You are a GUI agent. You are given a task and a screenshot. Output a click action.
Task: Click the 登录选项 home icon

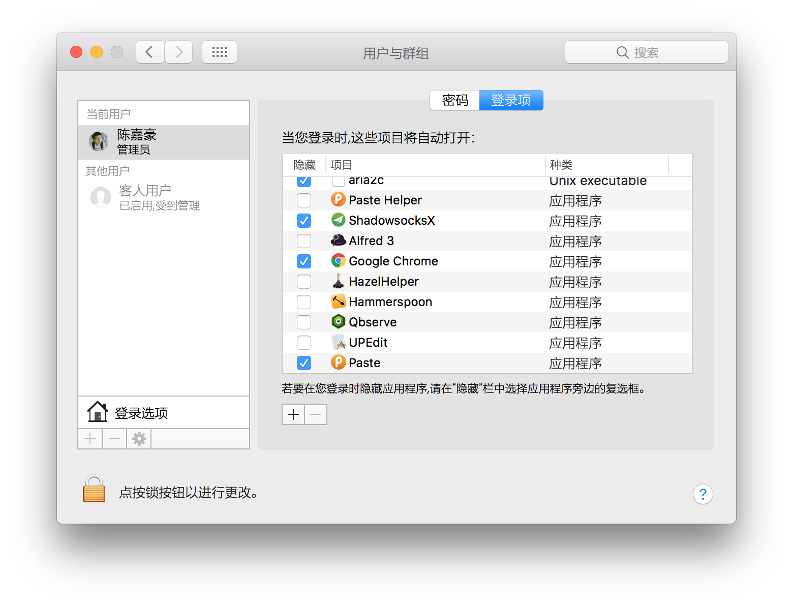coord(97,412)
